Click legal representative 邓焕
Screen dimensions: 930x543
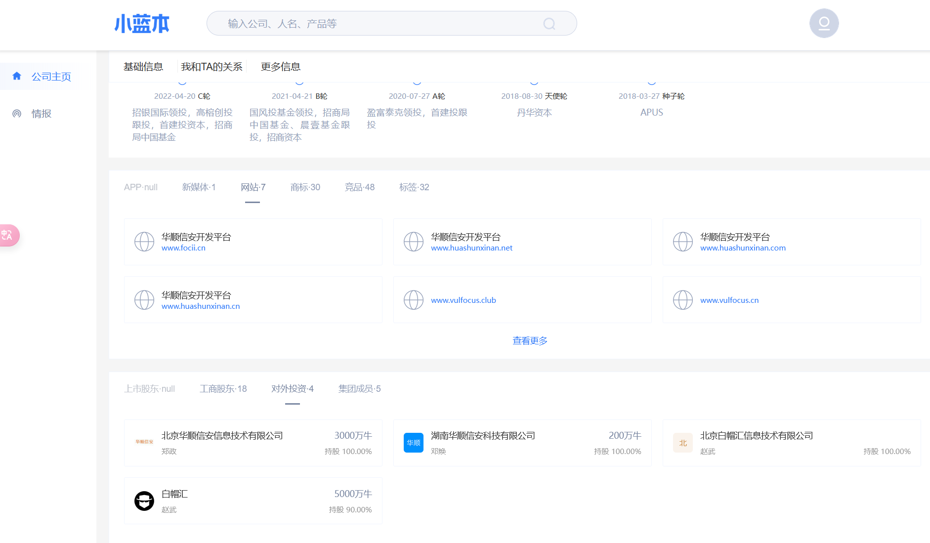click(x=438, y=452)
